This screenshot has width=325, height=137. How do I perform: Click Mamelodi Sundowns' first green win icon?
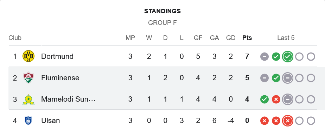265,100
